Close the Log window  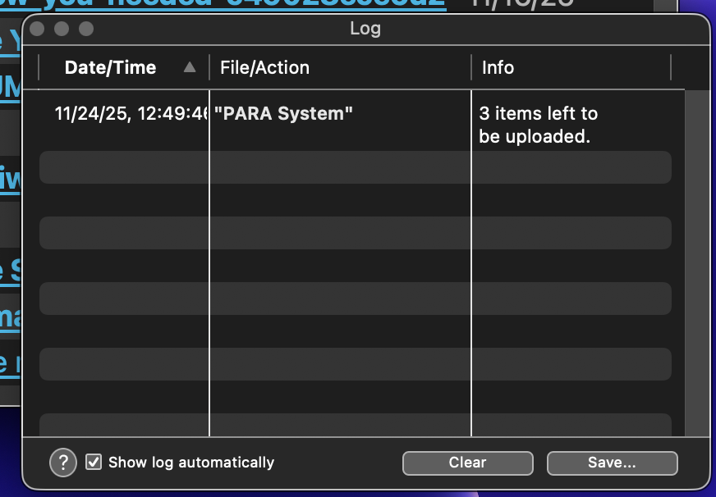tap(36, 30)
